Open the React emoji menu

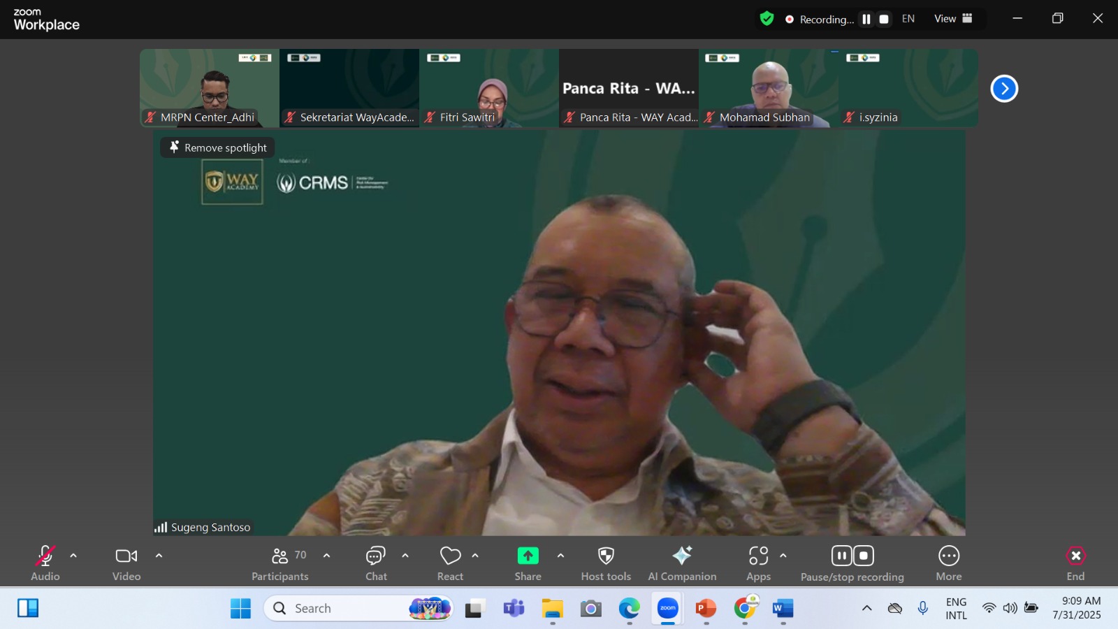(x=451, y=563)
